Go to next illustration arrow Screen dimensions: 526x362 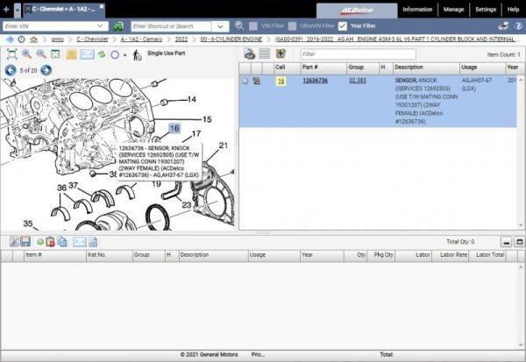46,69
